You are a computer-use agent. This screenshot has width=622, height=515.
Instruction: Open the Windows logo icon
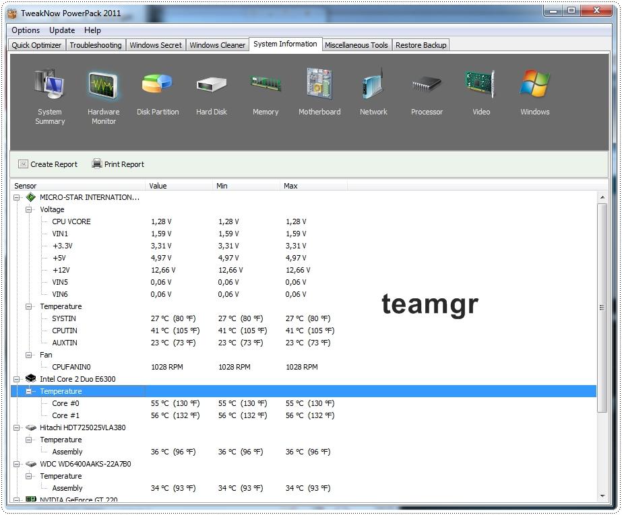coord(534,83)
